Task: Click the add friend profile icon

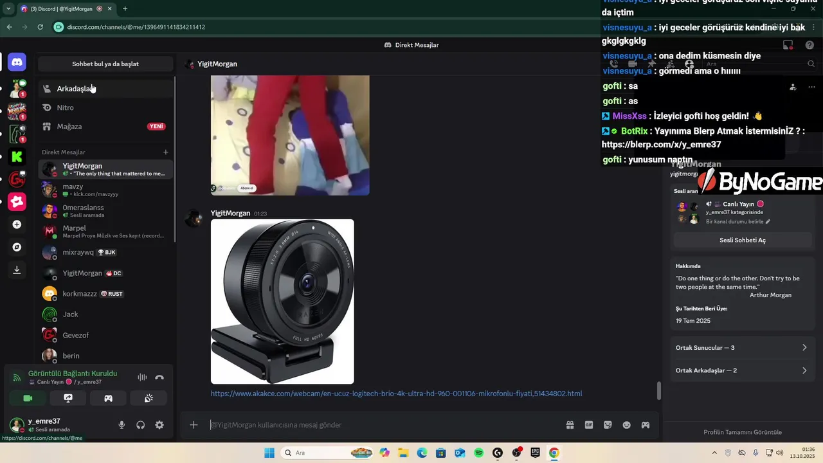Action: click(x=793, y=87)
